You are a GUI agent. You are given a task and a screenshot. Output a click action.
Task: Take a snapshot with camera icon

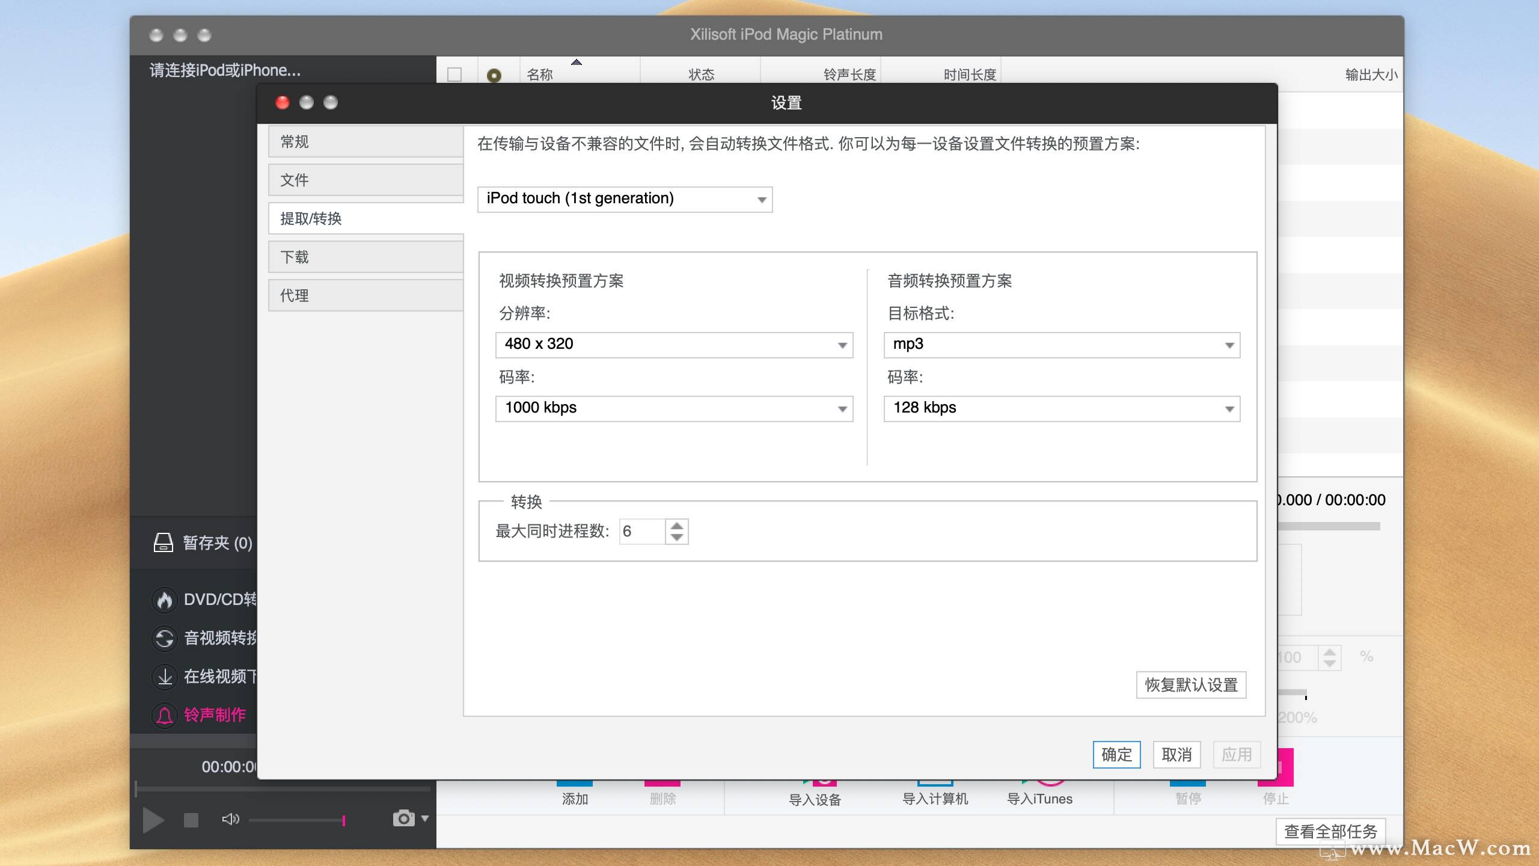tap(404, 818)
